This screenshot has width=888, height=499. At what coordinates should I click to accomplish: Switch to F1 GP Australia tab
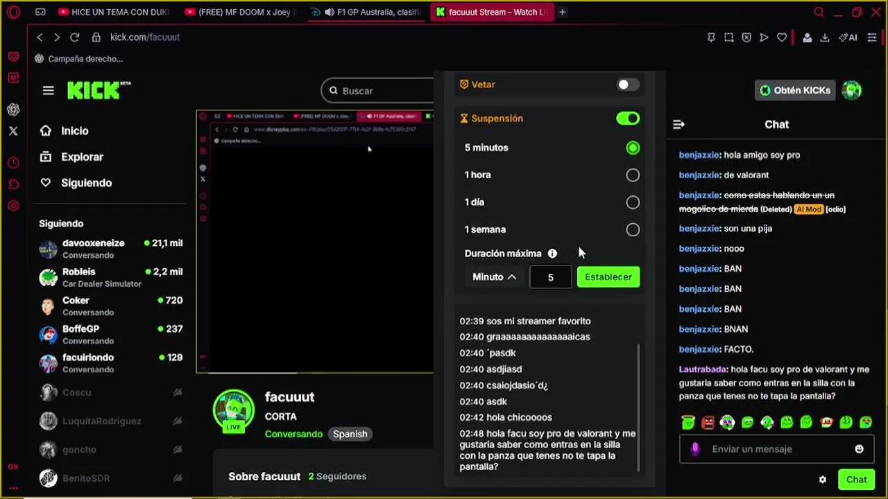[366, 12]
